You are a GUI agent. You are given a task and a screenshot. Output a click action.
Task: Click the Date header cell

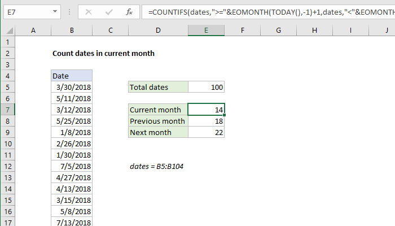pyautogui.click(x=71, y=76)
